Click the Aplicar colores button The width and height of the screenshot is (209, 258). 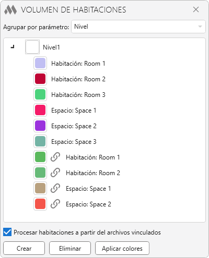[x=122, y=248]
